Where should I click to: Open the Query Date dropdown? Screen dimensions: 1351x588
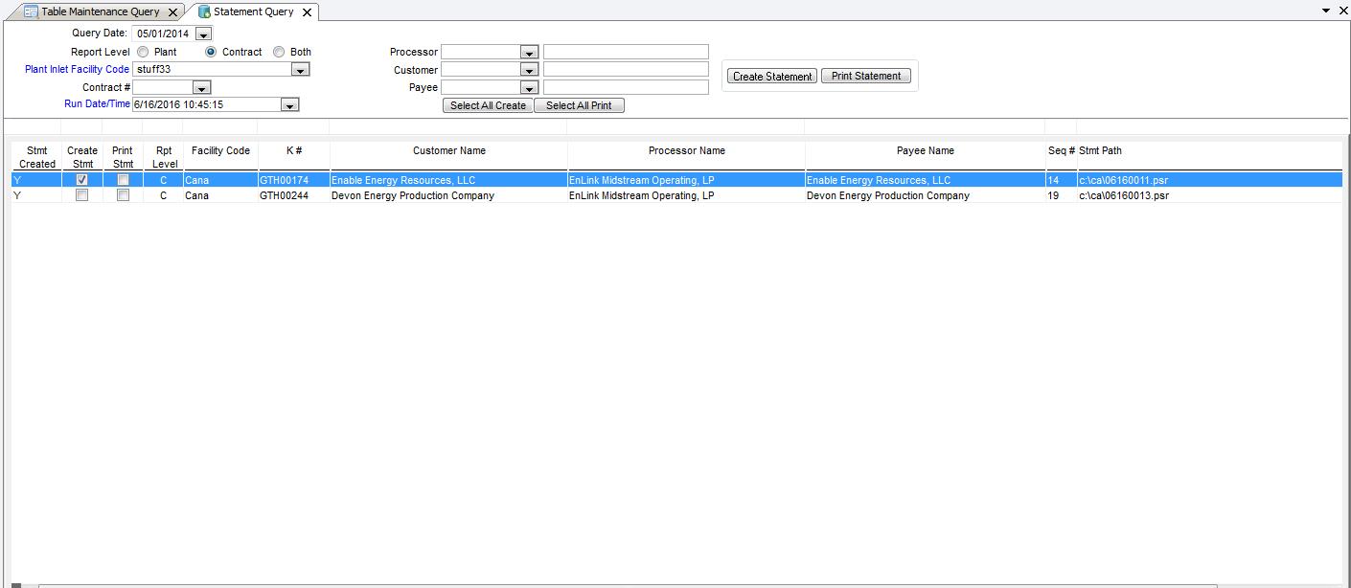[x=202, y=34]
